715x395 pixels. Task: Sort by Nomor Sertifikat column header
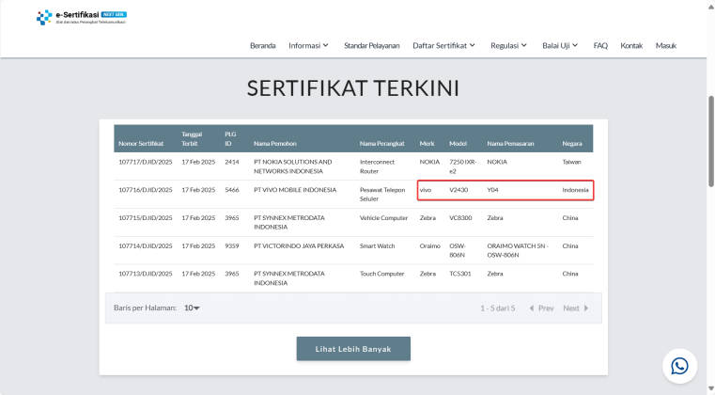141,143
